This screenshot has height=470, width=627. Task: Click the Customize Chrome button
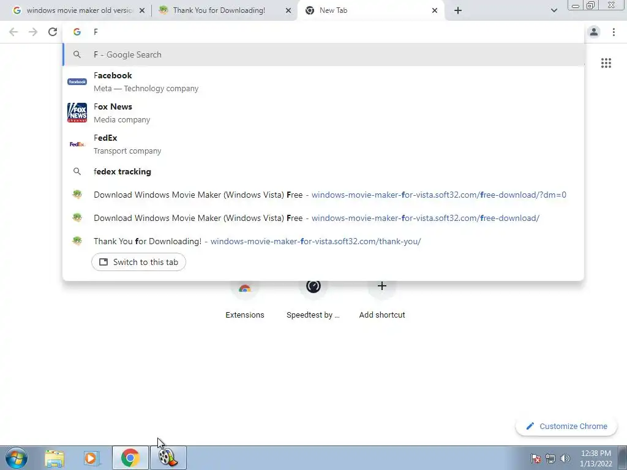point(566,427)
